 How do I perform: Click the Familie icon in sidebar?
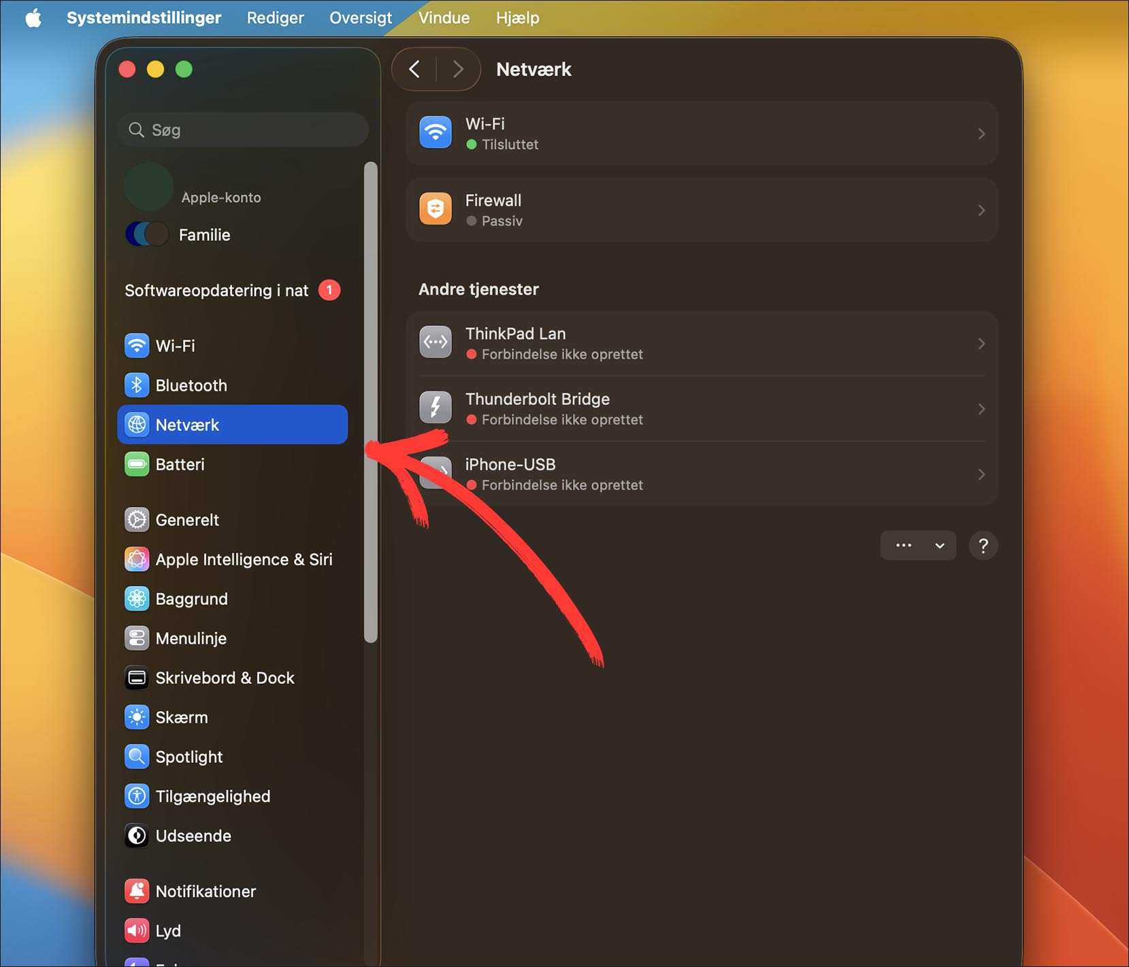146,235
